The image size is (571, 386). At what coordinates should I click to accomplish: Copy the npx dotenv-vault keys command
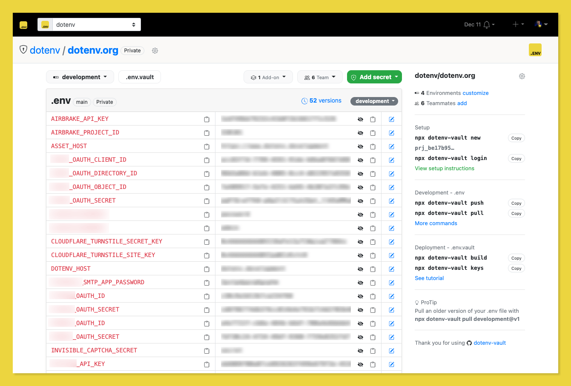516,269
